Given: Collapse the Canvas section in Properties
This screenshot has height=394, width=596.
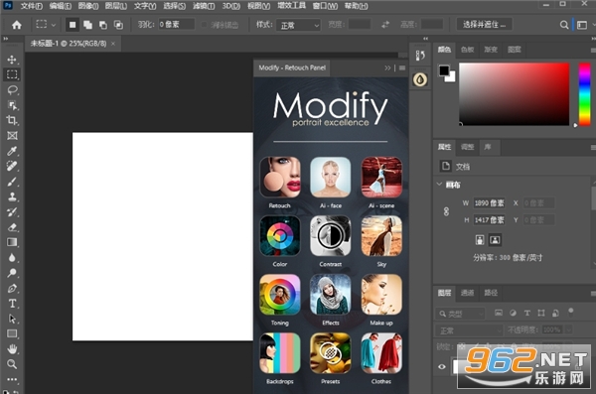Looking at the screenshot, I should pyautogui.click(x=439, y=185).
